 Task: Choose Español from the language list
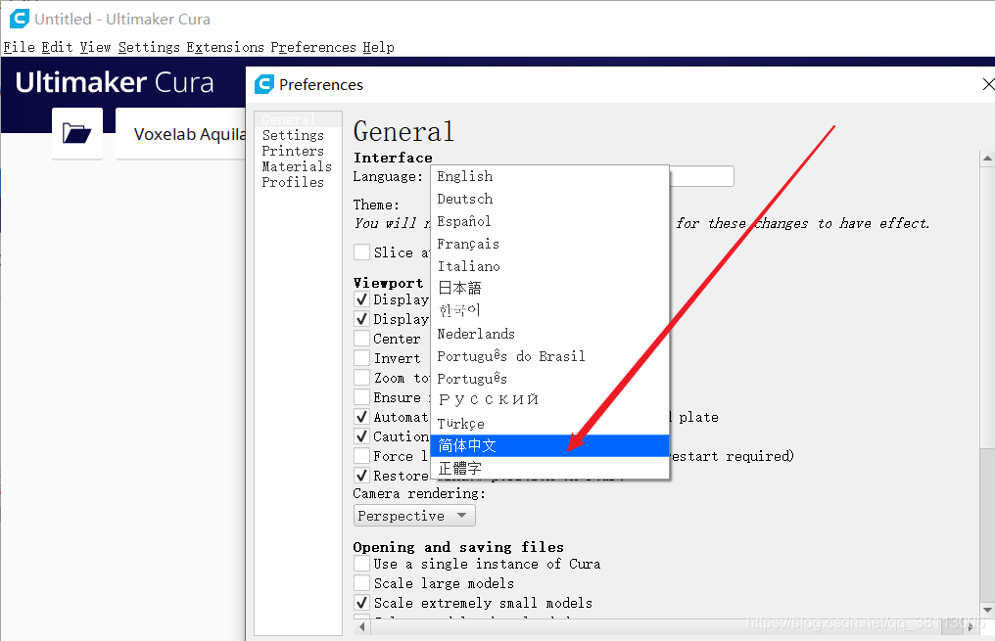pyautogui.click(x=549, y=221)
